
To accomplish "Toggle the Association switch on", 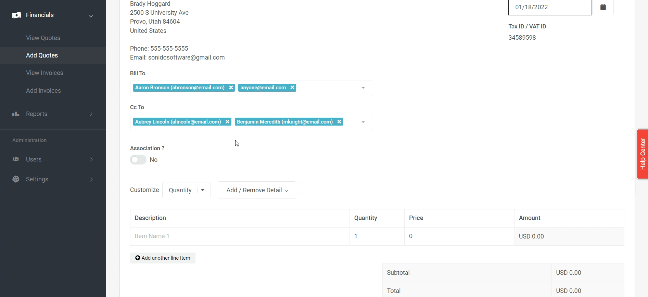I will tap(138, 160).
